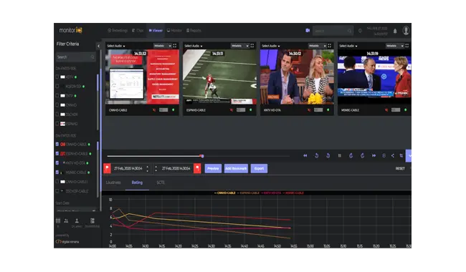The width and height of the screenshot is (466, 272).
Task: Click the share icon in playback bar
Action: coord(393,155)
